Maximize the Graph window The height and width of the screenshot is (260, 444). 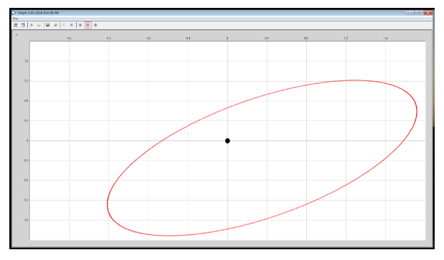click(x=419, y=13)
